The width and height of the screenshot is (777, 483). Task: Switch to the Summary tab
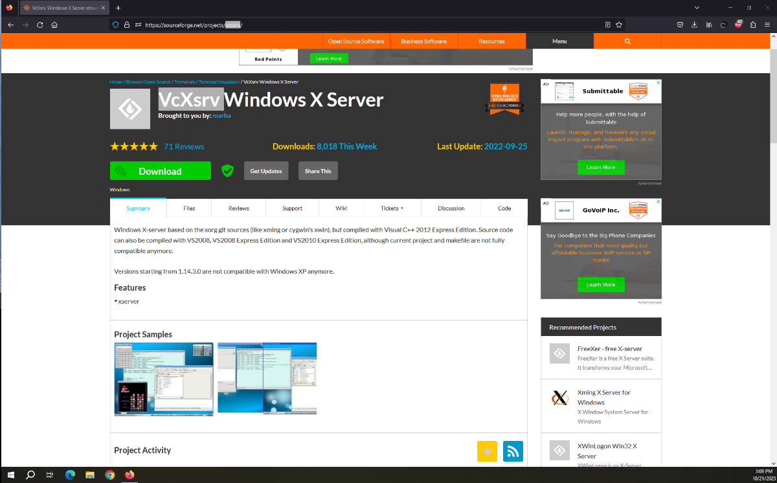(x=138, y=208)
